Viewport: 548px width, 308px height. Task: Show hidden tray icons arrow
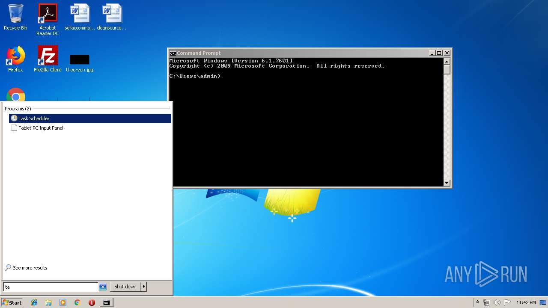[x=477, y=302]
